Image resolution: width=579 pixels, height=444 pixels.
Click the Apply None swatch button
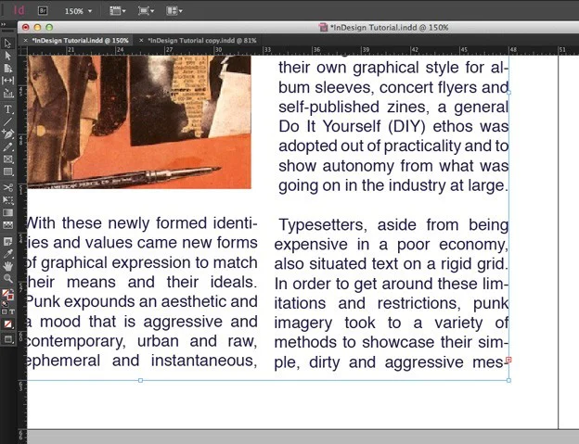(x=7, y=324)
